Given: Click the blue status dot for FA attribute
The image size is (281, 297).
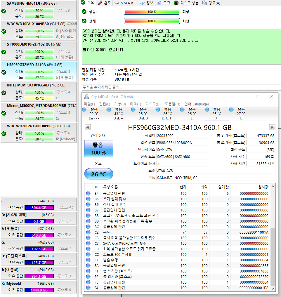Looking at the screenshot, I should [88, 288].
